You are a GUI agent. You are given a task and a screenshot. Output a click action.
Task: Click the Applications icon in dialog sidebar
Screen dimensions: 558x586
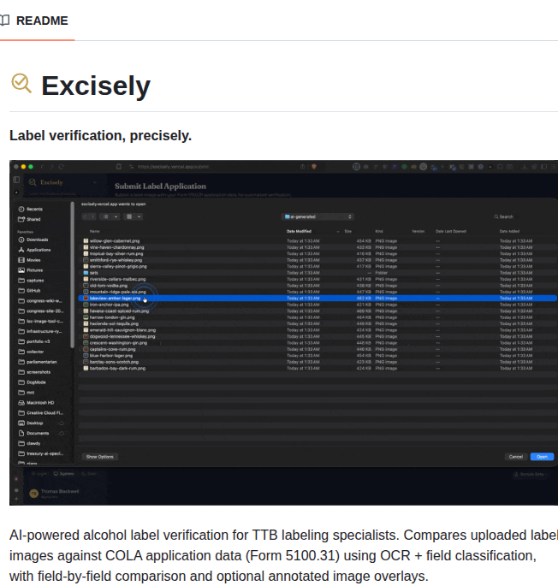(21, 250)
